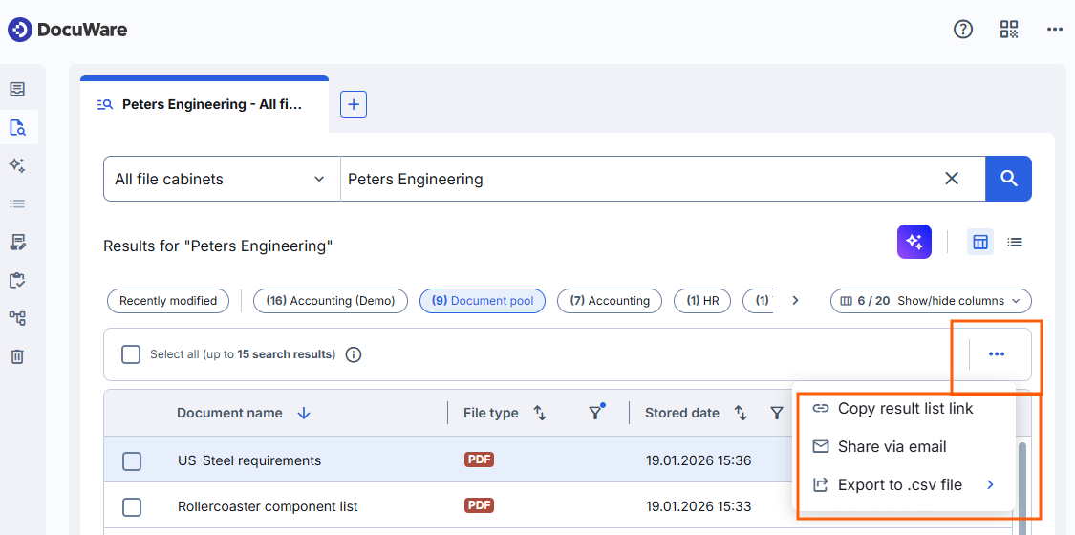Select the Peters Engineering - All fi... tab
Screen dimensions: 1075x535
tap(204, 105)
